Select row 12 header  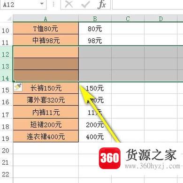pos(6,52)
